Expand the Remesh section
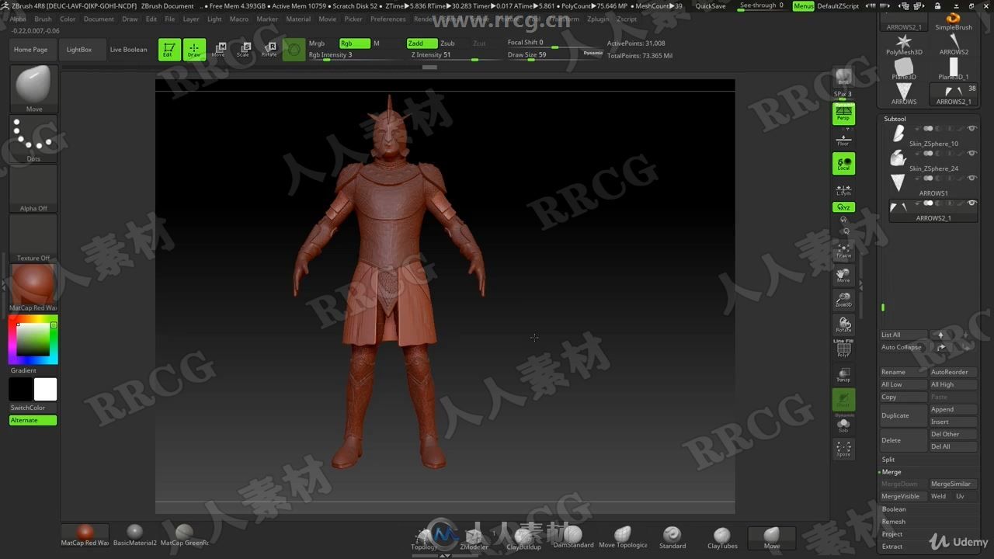 [894, 522]
